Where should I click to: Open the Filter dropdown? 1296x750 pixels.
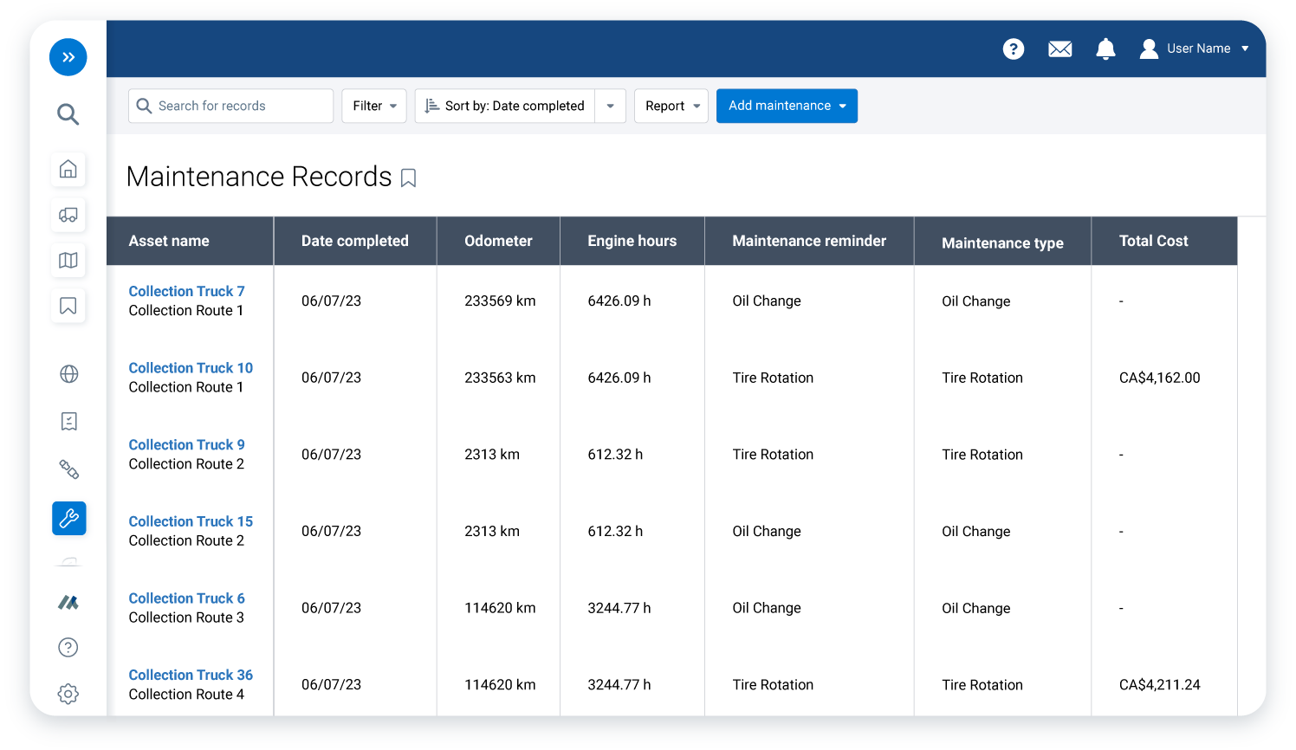tap(373, 105)
